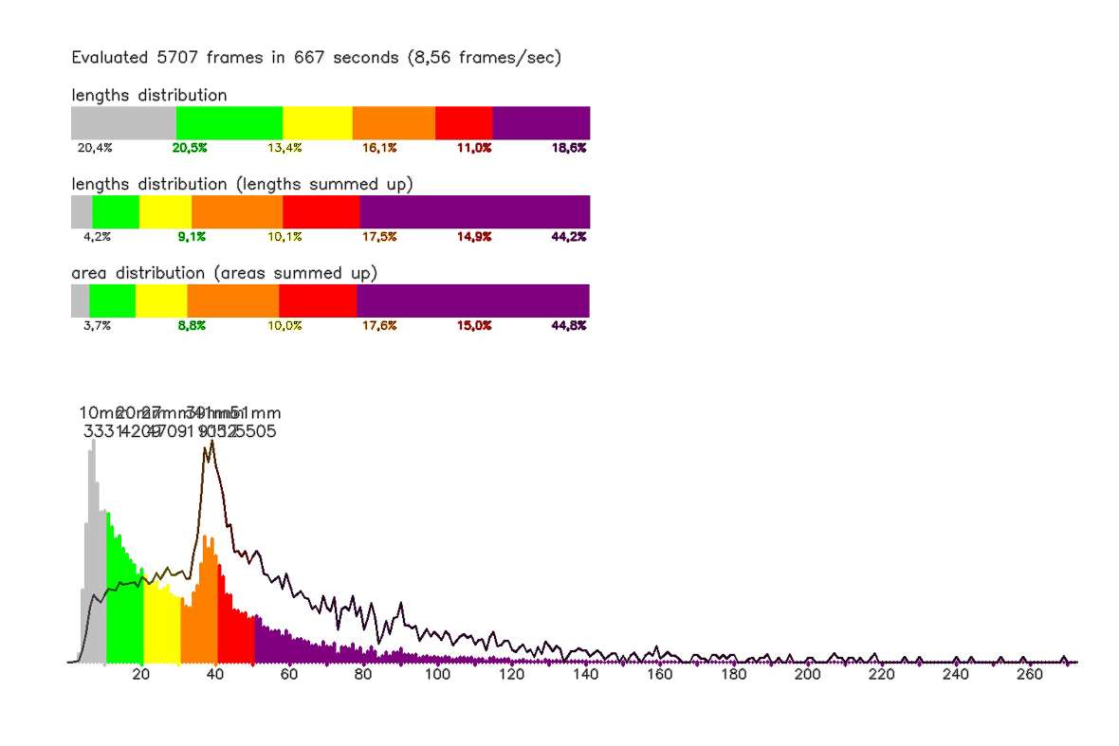Select orange segment in lengths summed up bar
The width and height of the screenshot is (1119, 746).
(237, 211)
